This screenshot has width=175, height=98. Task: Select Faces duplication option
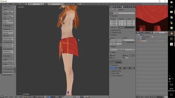[x=127, y=68]
